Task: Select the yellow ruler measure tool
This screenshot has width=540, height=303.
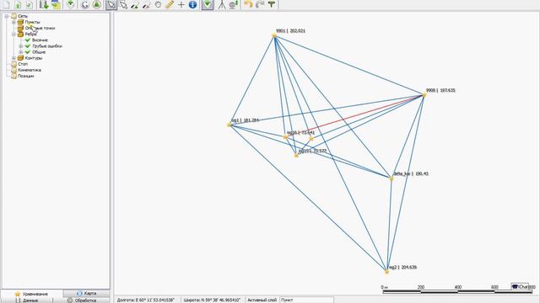Action: point(170,4)
